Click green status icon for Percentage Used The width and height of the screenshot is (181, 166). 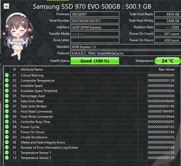(x=7, y=96)
